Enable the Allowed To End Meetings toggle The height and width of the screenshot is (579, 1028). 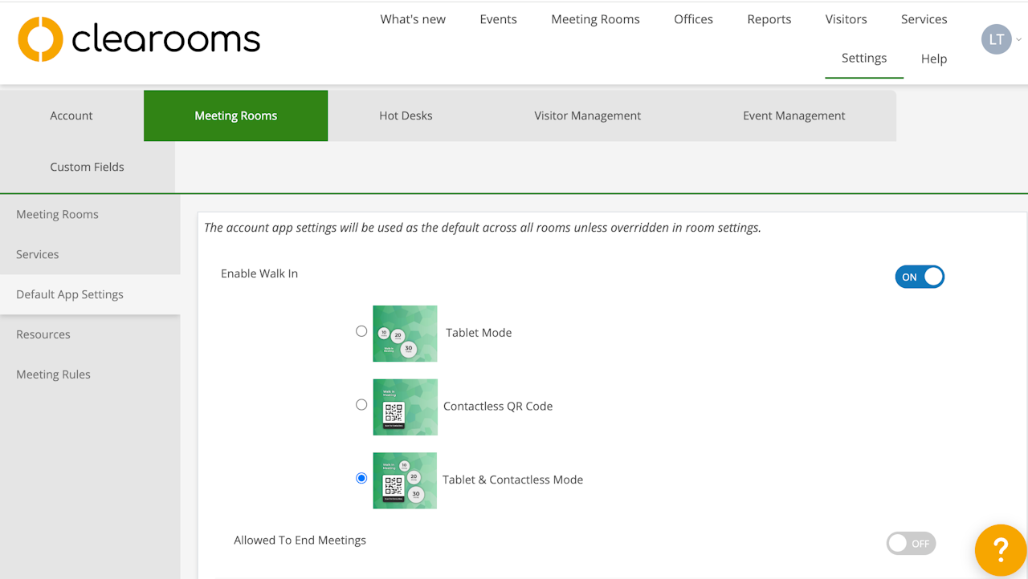911,544
